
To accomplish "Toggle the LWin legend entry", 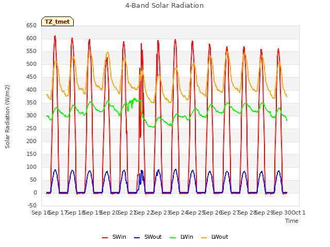I will tap(181, 237).
